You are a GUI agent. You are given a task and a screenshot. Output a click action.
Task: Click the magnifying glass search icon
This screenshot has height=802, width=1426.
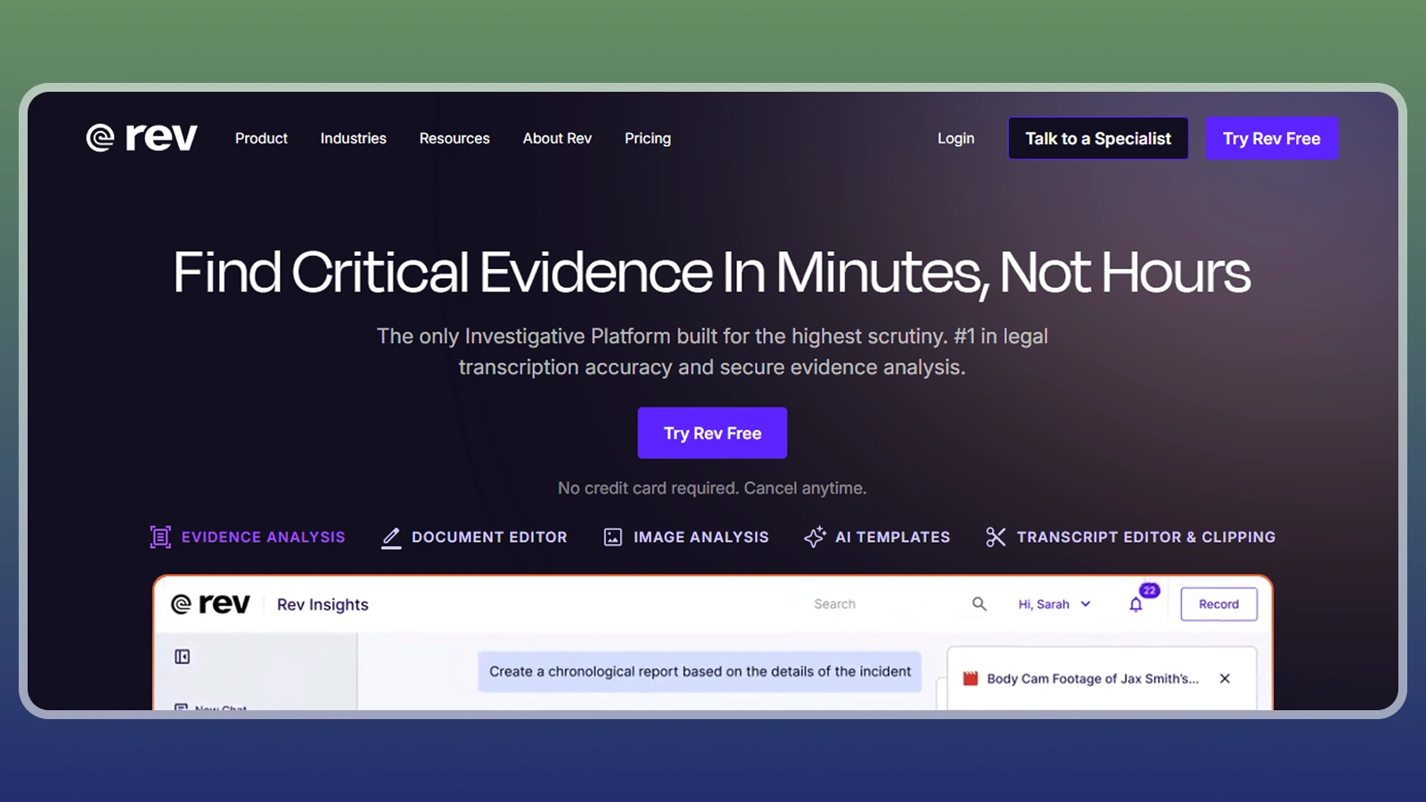979,604
